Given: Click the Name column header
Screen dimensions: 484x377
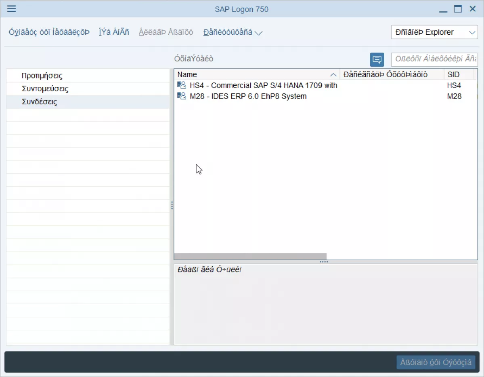Looking at the screenshot, I should tap(257, 74).
